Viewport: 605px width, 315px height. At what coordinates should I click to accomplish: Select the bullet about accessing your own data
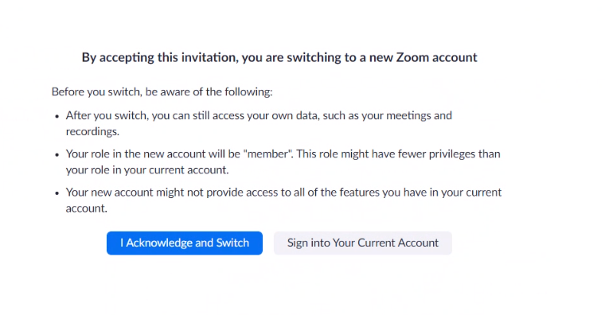259,123
